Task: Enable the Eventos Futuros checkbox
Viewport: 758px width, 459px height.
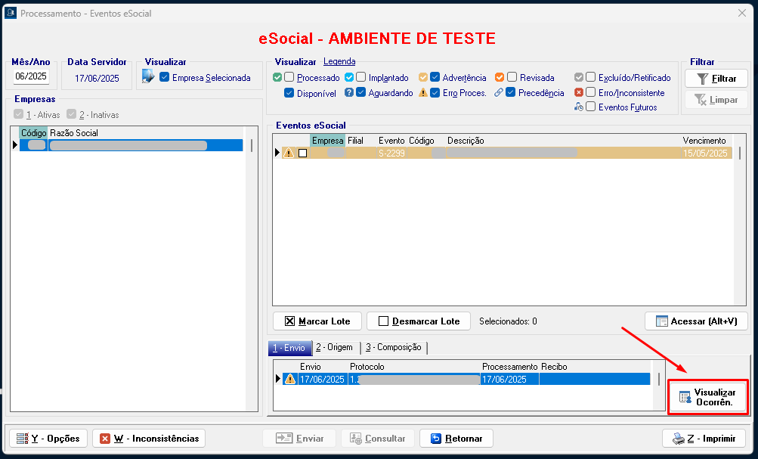Action: pyautogui.click(x=590, y=107)
